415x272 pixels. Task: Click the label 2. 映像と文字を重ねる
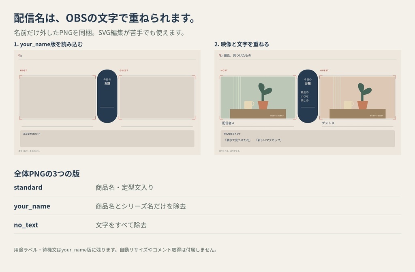click(242, 44)
